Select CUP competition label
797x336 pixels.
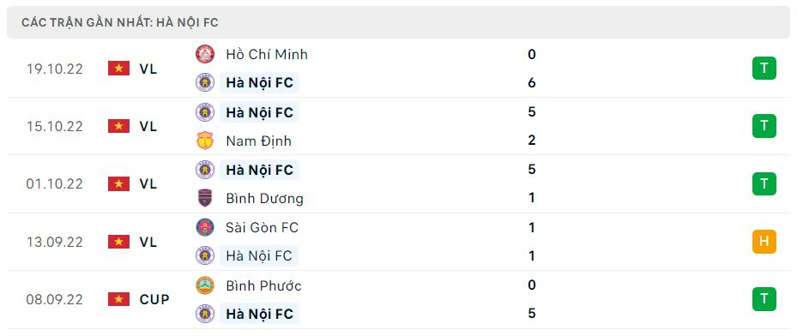(154, 299)
